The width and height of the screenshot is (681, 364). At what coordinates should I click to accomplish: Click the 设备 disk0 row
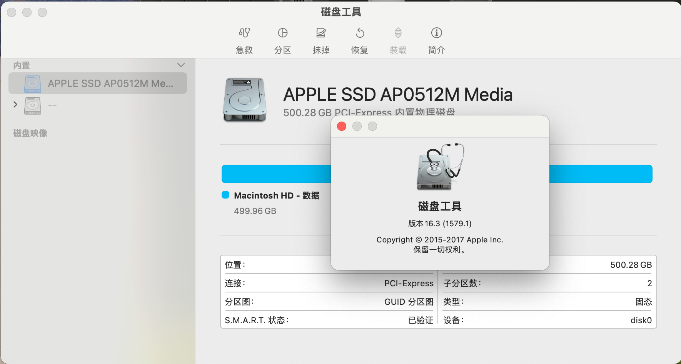point(547,320)
